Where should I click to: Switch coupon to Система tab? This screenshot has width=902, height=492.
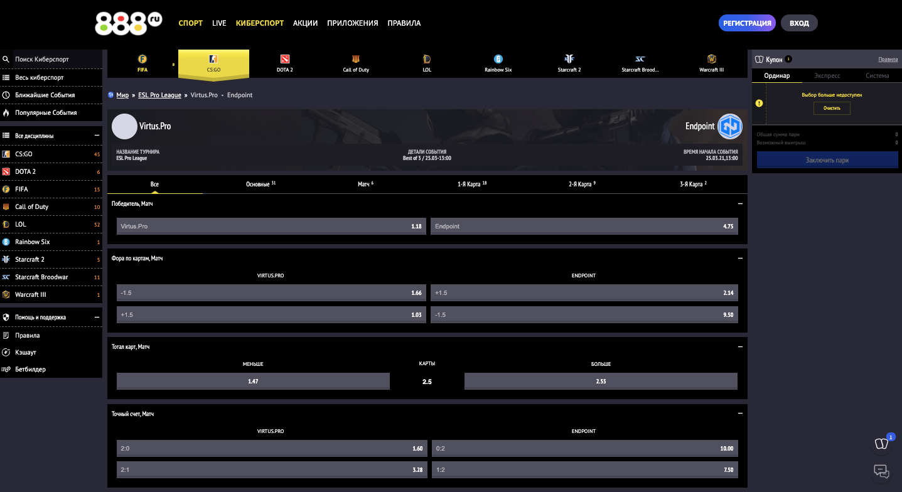877,76
